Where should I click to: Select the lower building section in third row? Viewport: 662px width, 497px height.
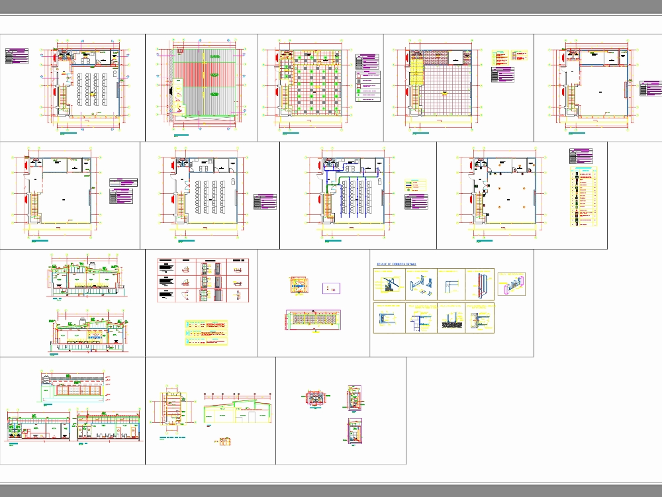[85, 334]
